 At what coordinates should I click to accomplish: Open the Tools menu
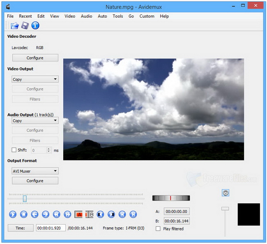tap(118, 16)
